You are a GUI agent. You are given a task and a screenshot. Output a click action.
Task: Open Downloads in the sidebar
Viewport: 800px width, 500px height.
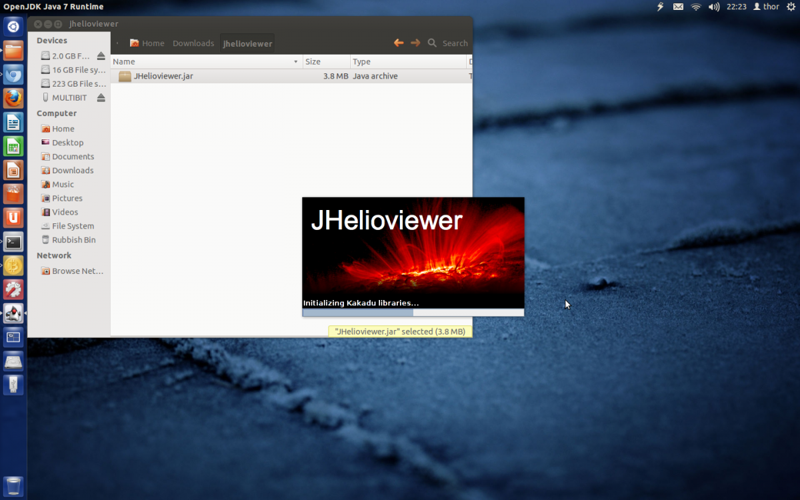point(67,171)
